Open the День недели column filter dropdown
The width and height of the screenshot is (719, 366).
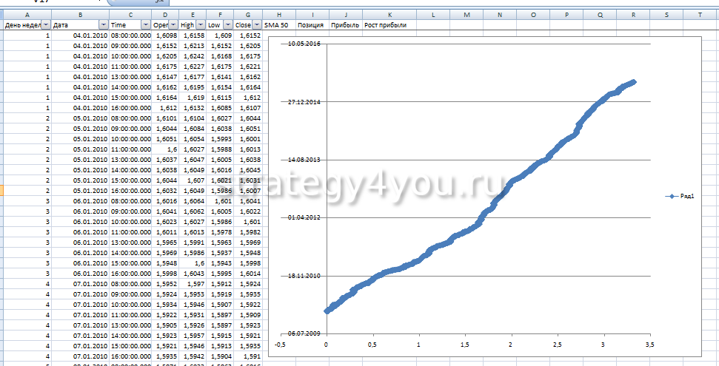(x=46, y=25)
